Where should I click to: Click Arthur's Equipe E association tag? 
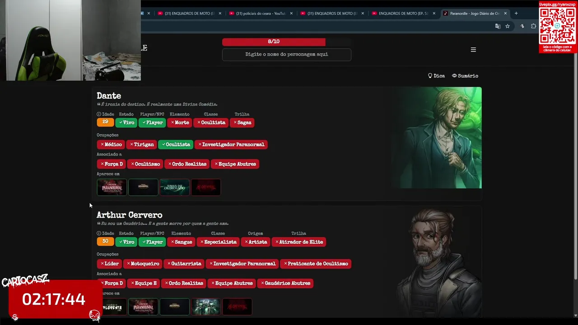point(143,283)
